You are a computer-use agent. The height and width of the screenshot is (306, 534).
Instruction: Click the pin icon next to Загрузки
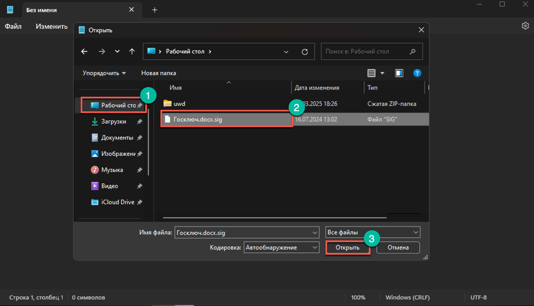pyautogui.click(x=139, y=121)
